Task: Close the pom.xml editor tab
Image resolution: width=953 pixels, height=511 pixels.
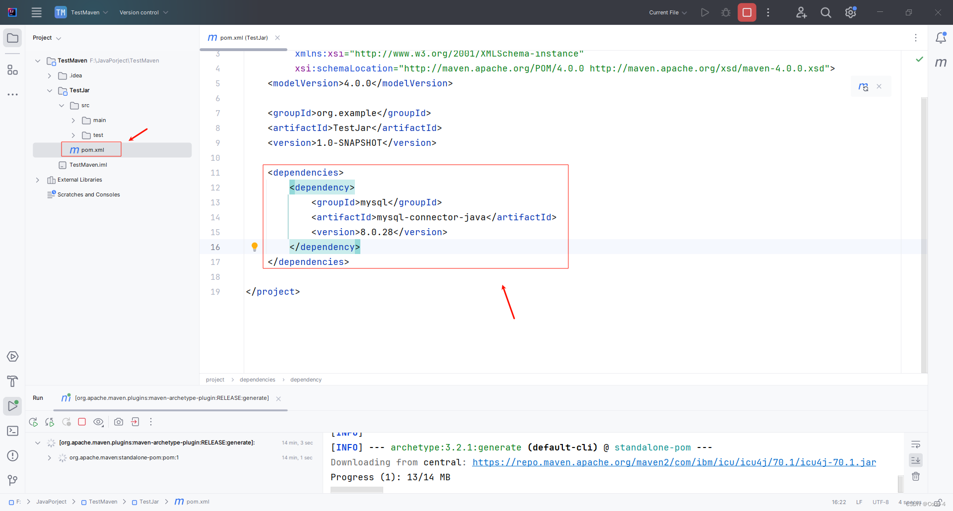Action: pos(277,38)
